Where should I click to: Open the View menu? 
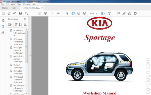(13, 4)
